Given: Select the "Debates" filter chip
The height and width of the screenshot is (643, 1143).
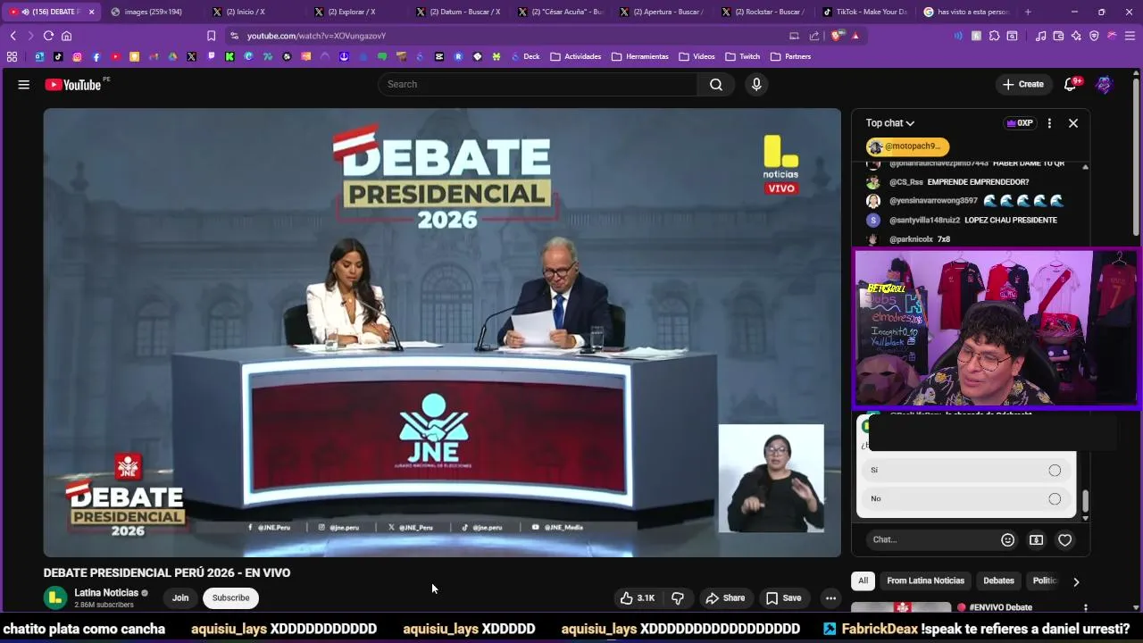Looking at the screenshot, I should tap(998, 581).
